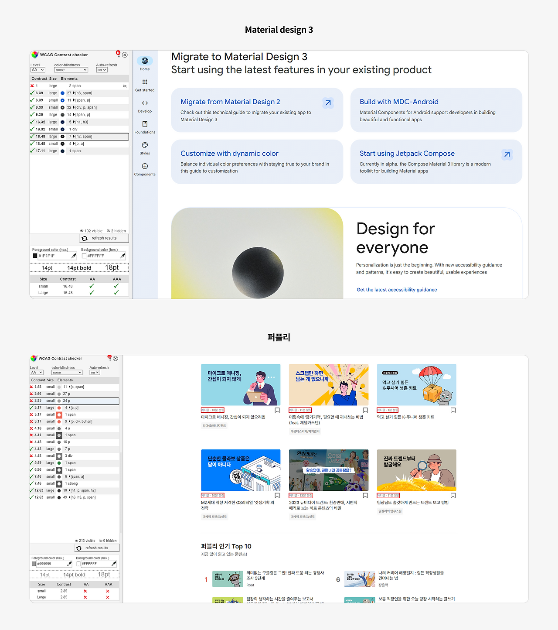Close the WCAG checker in Material Design 3 panel
The width and height of the screenshot is (558, 630).
click(x=125, y=55)
